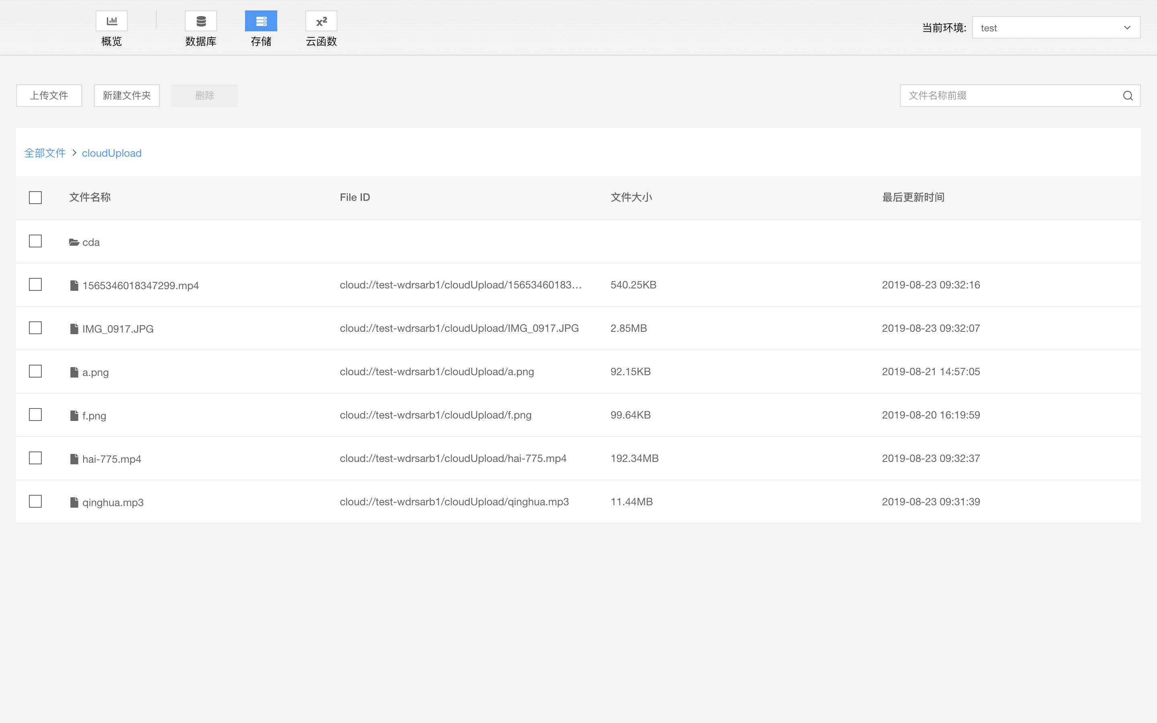Focus the 文件名称前缀 search field
The width and height of the screenshot is (1157, 723).
point(1009,96)
